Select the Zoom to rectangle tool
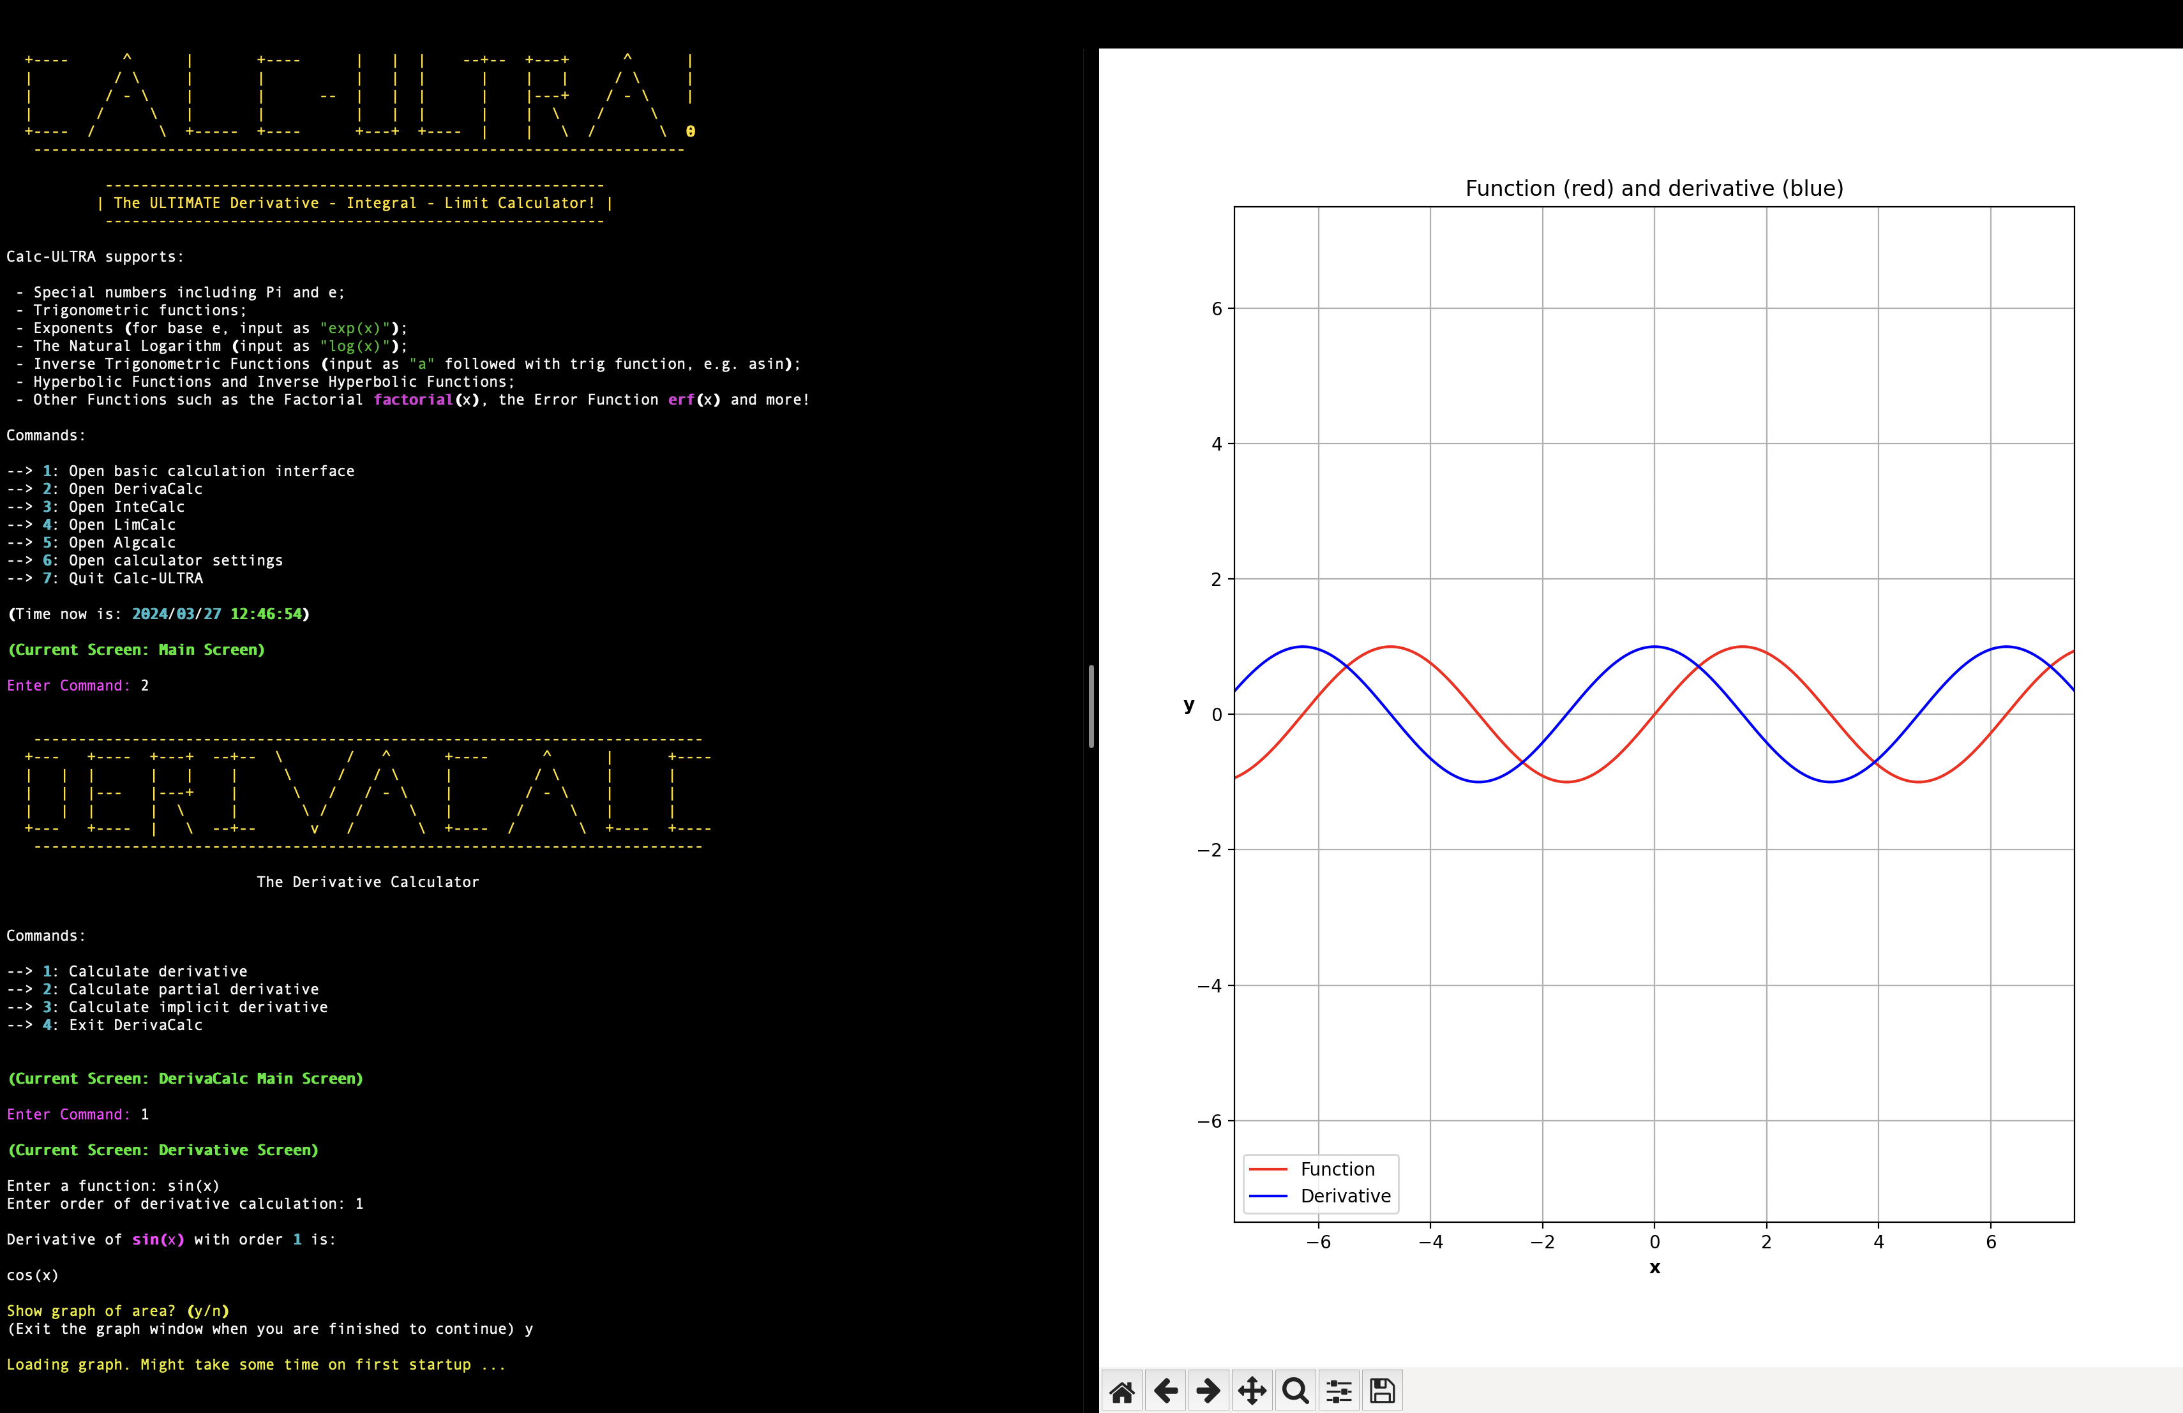Viewport: 2183px width, 1413px height. tap(1295, 1391)
